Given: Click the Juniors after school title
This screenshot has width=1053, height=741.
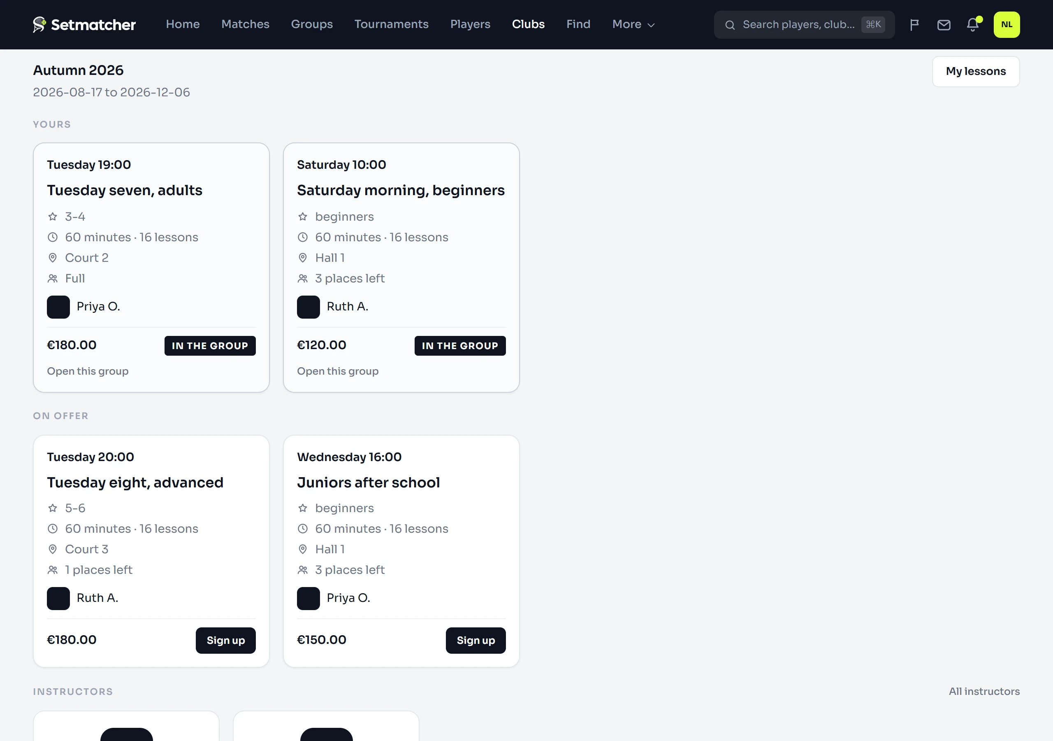Looking at the screenshot, I should [x=368, y=482].
